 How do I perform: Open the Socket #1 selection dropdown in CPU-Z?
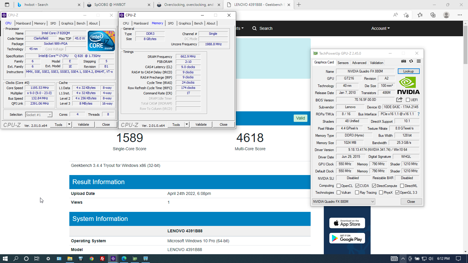tap(39, 115)
